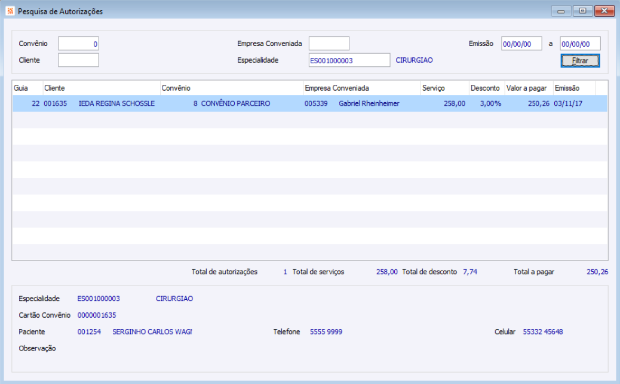The height and width of the screenshot is (384, 620).
Task: Close the Pesquisa de Autorizações window
Action: click(604, 11)
